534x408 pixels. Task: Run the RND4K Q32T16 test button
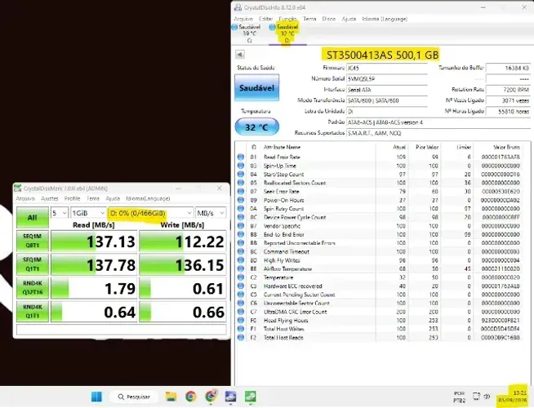click(33, 288)
